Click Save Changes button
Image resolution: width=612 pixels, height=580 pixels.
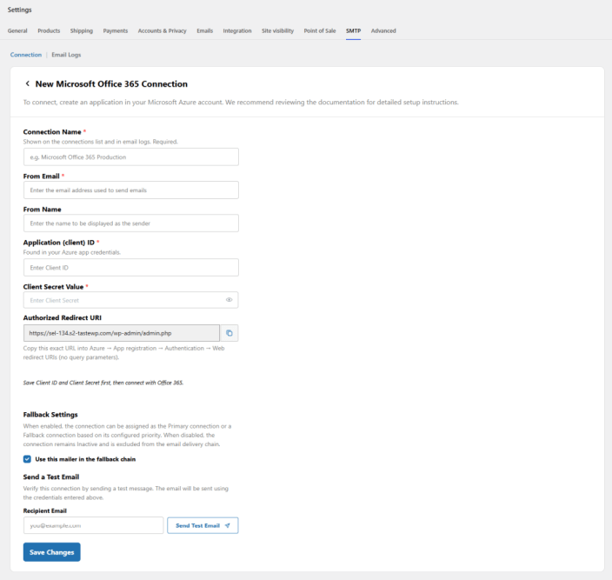[52, 552]
